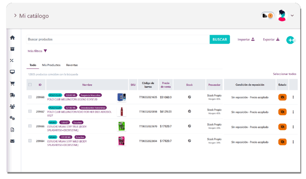
Task: Open the POLO CLUB WELLINGTON LEGEND product thumbnail
Action: pos(121,97)
